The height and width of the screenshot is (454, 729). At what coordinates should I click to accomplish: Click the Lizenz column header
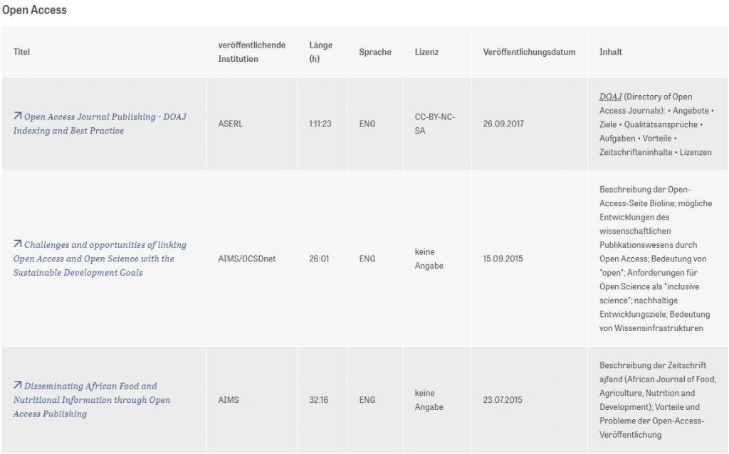pos(426,52)
